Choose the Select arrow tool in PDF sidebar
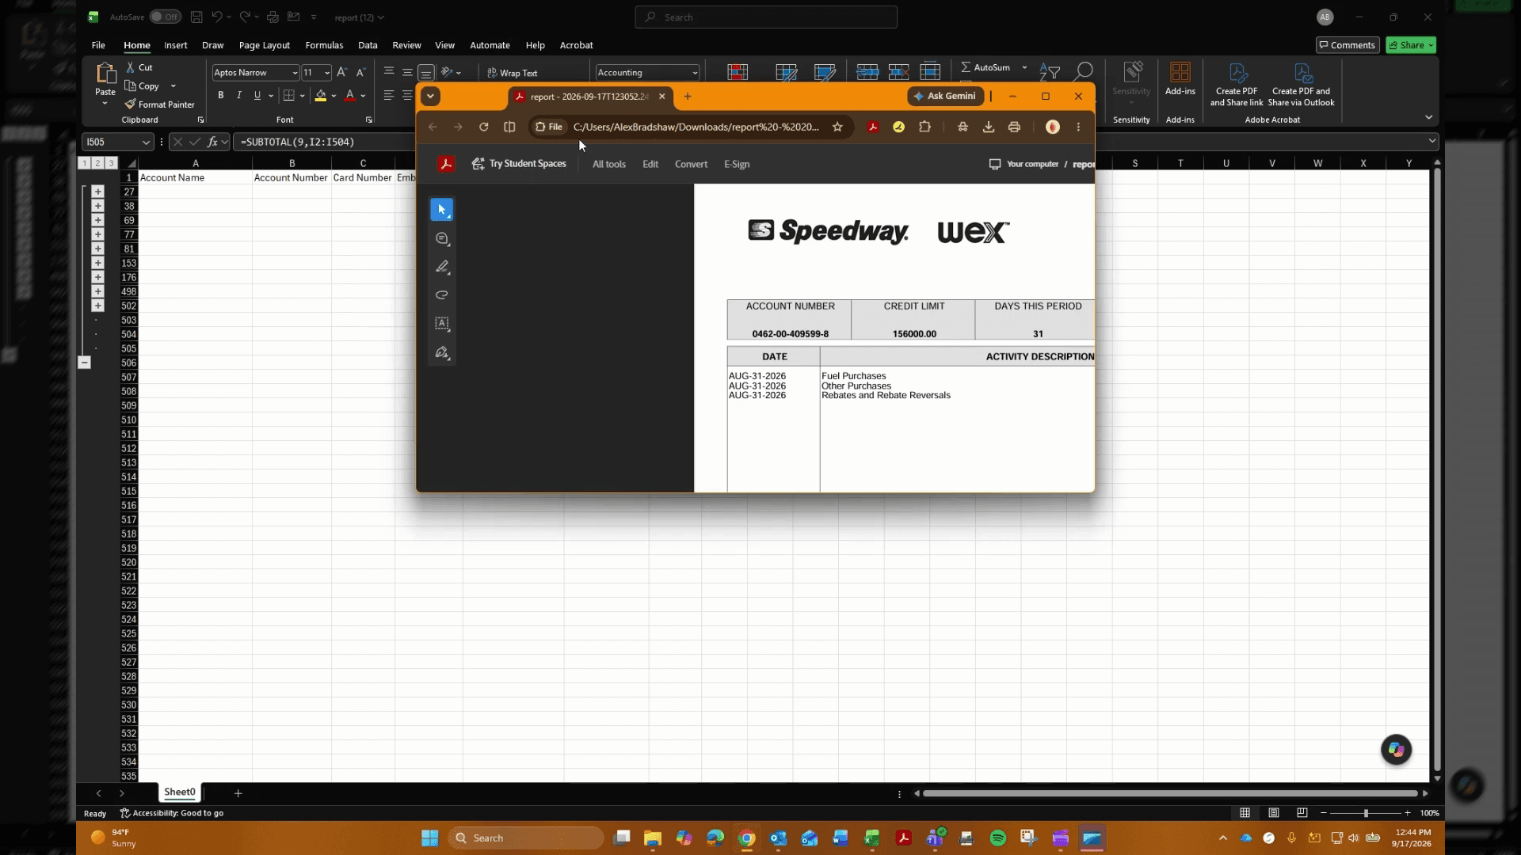1521x855 pixels. click(442, 210)
